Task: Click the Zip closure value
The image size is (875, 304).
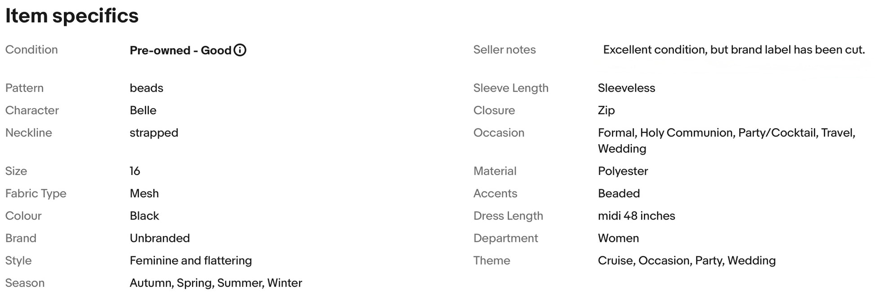Action: click(x=606, y=111)
